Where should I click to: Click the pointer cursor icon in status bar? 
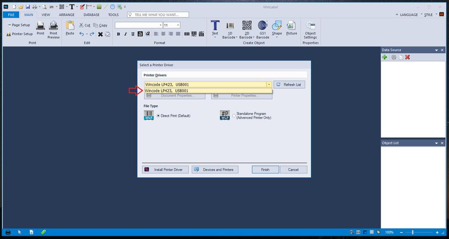click(x=20, y=232)
